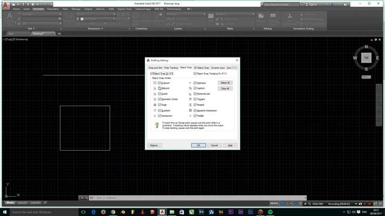Open Help from Drafting Settings
385x216 pixels.
(230, 145)
